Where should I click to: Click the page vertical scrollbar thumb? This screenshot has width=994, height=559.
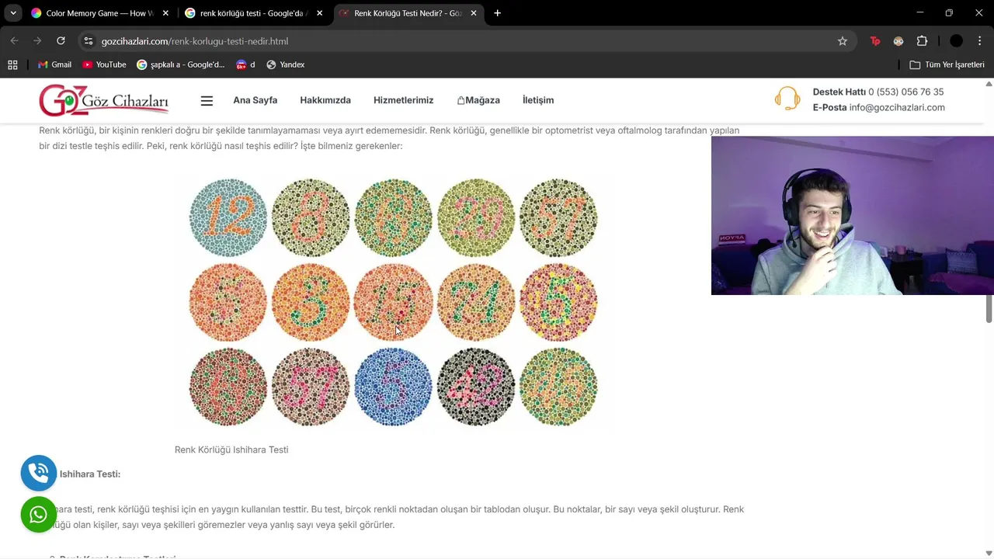[x=989, y=308]
